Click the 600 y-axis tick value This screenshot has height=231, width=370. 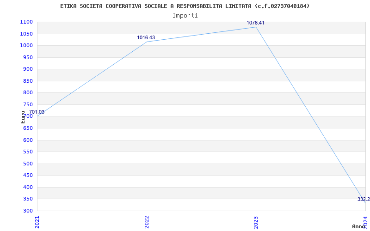[29, 140]
